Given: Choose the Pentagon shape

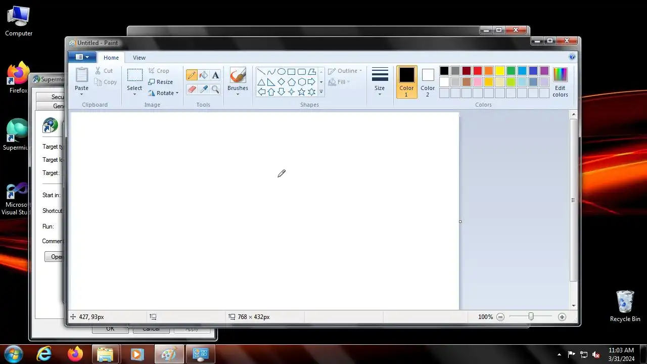Looking at the screenshot, I should pyautogui.click(x=292, y=82).
